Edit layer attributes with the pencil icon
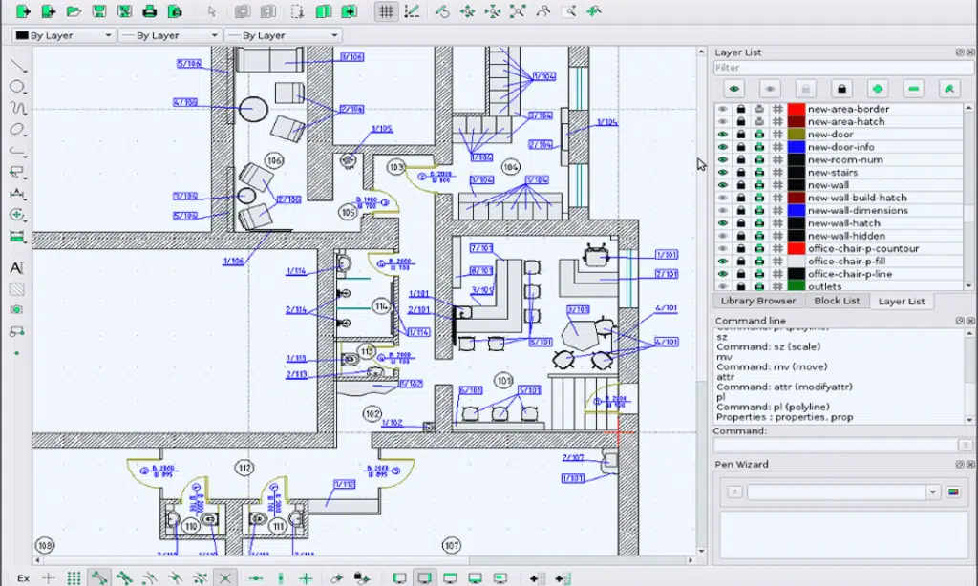The height and width of the screenshot is (586, 978). (949, 88)
